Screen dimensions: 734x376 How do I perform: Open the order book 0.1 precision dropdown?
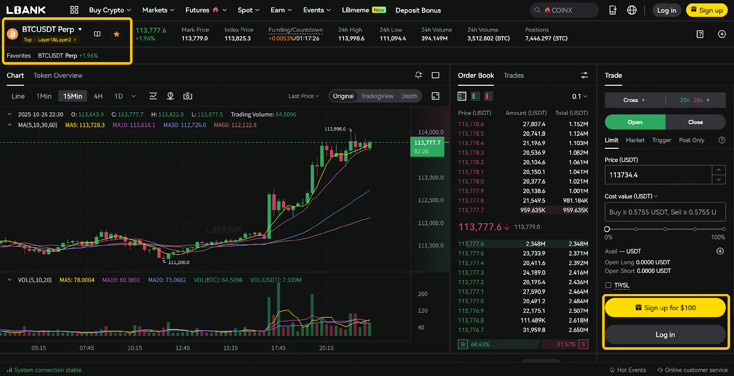click(579, 97)
